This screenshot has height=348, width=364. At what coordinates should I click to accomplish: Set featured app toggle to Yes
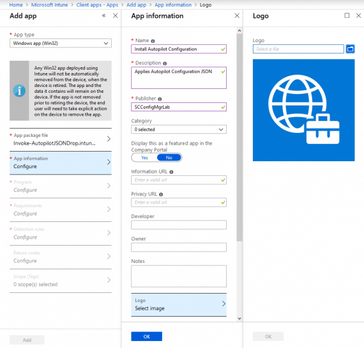[144, 157]
